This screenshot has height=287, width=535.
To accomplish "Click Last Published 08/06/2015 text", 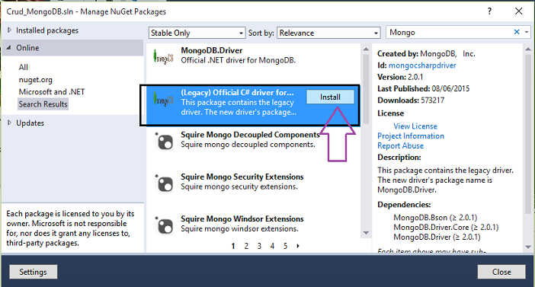I will point(424,88).
